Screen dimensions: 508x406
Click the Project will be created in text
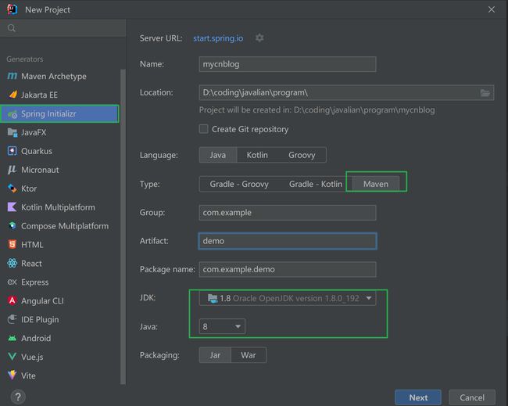click(317, 110)
